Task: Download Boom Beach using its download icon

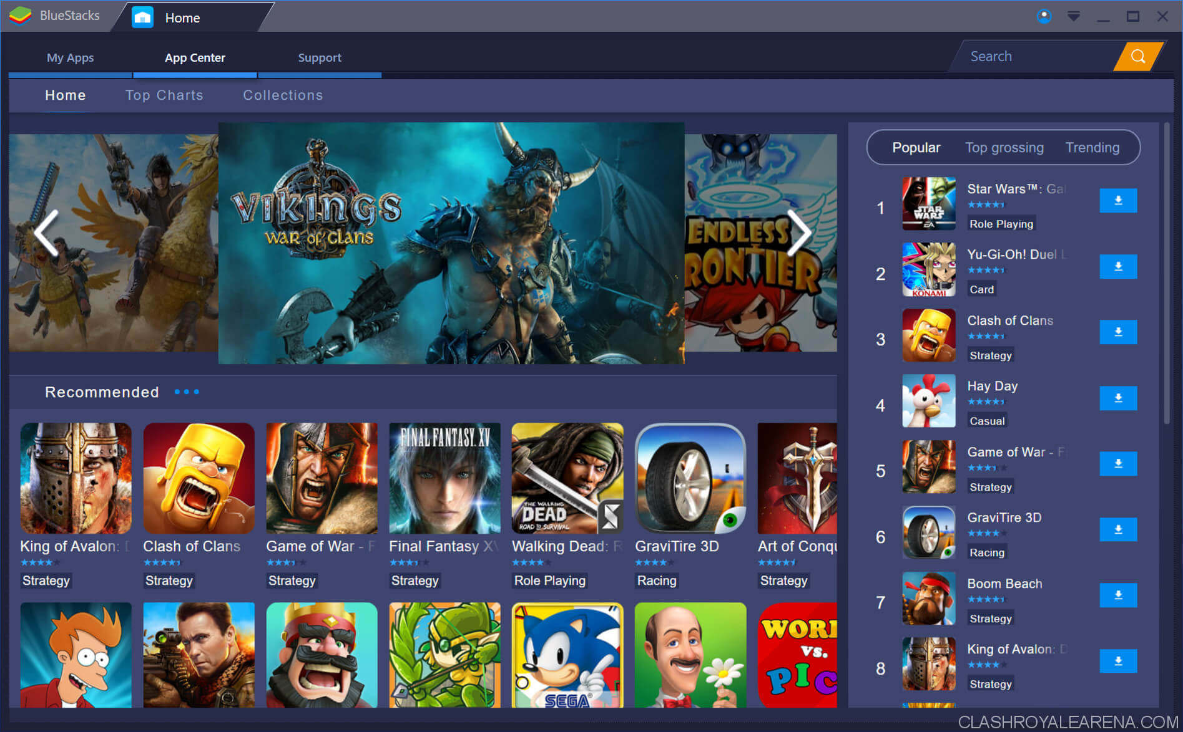Action: coord(1117,595)
